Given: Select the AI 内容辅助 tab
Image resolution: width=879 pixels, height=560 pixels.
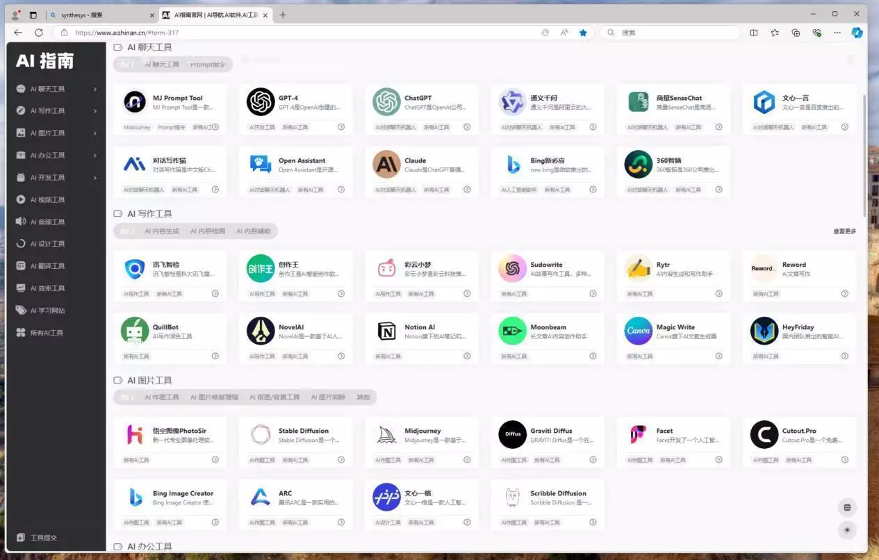Looking at the screenshot, I should coord(253,231).
